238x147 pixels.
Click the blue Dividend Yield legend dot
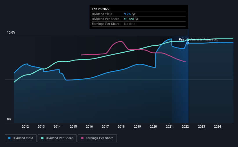tap(9, 138)
